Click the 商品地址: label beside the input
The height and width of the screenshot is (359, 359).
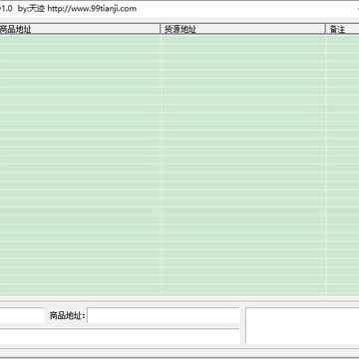pos(68,316)
